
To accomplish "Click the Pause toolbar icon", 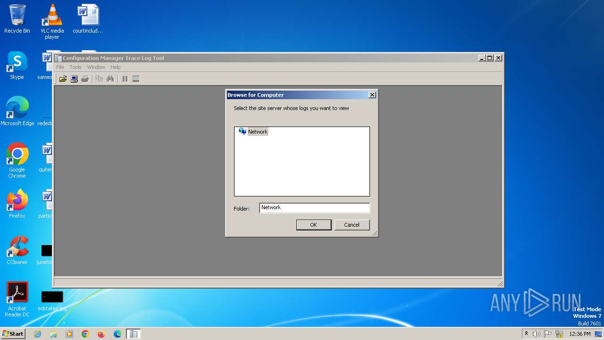I will [125, 79].
